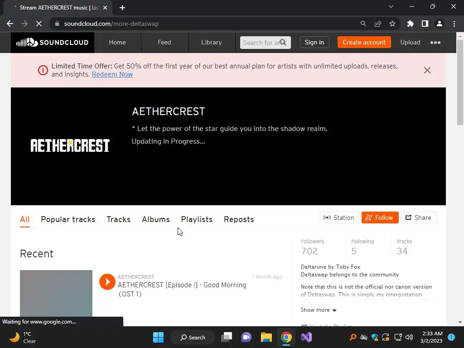Toggle the Chrome side panel
Viewport: 464px width, 348px height.
(425, 24)
